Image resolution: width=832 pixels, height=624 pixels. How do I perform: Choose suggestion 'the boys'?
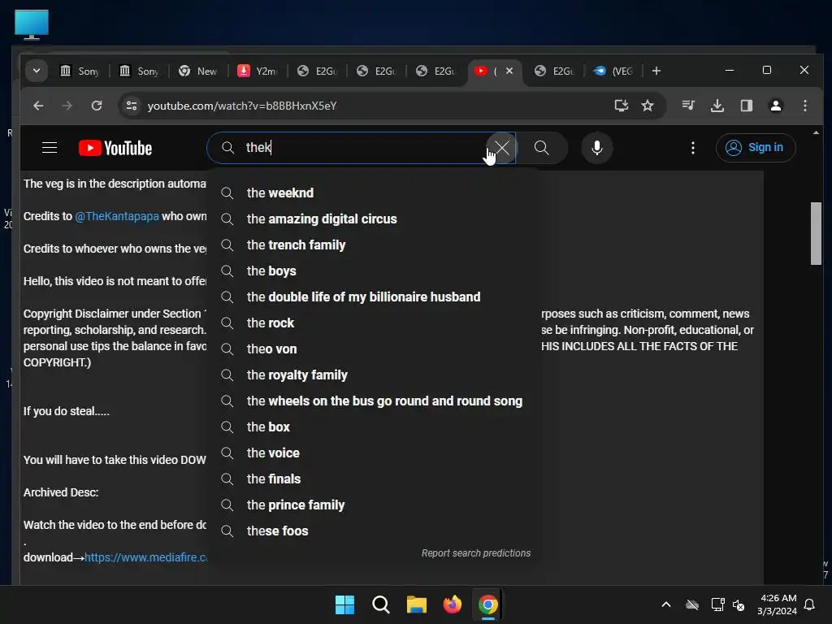click(374, 271)
